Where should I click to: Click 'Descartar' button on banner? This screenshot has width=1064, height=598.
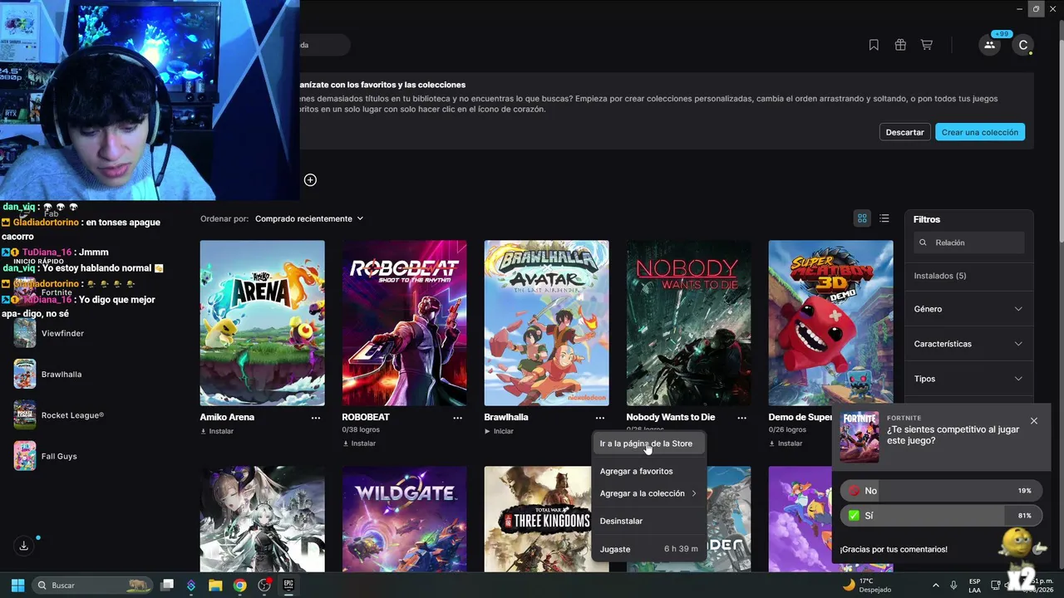904,132
